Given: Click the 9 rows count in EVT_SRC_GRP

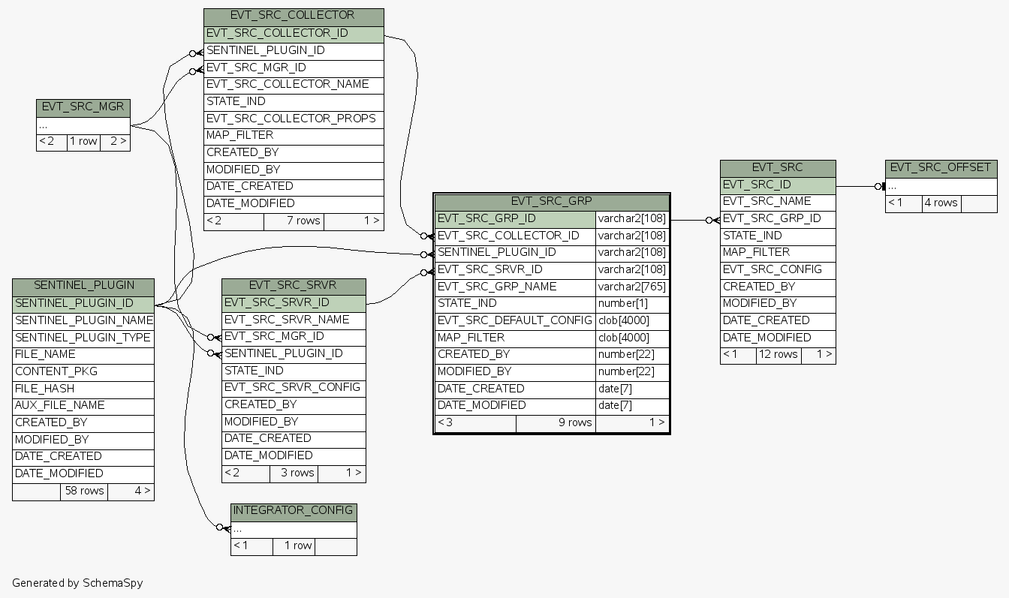Looking at the screenshot, I should point(556,423).
